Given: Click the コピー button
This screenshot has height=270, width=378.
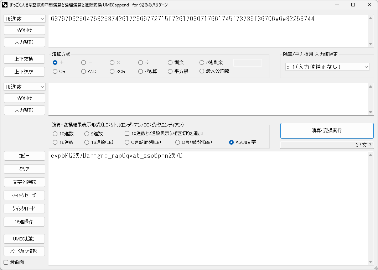Looking at the screenshot, I should click(x=25, y=156).
